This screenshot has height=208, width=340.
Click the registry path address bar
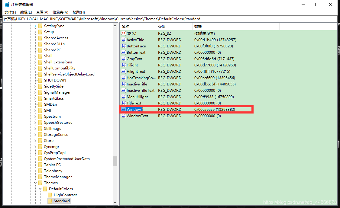[x=170, y=19]
